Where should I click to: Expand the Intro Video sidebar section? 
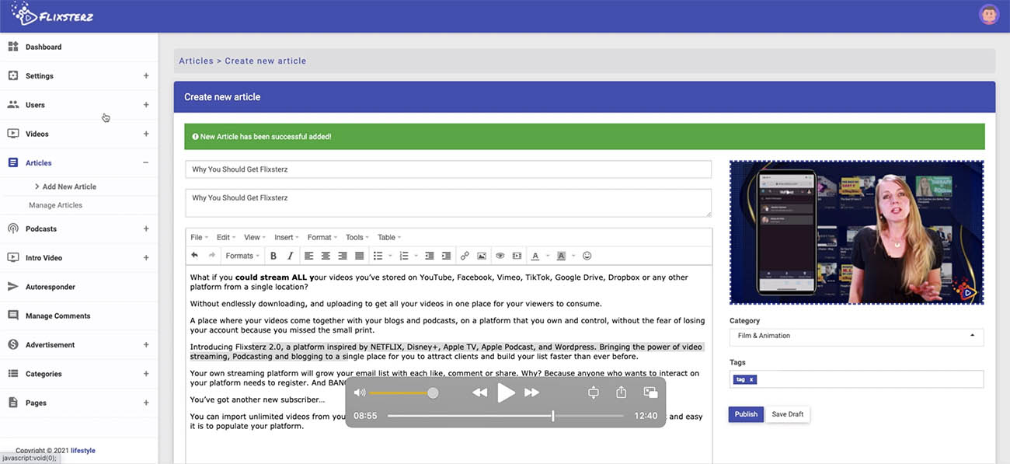[146, 257]
